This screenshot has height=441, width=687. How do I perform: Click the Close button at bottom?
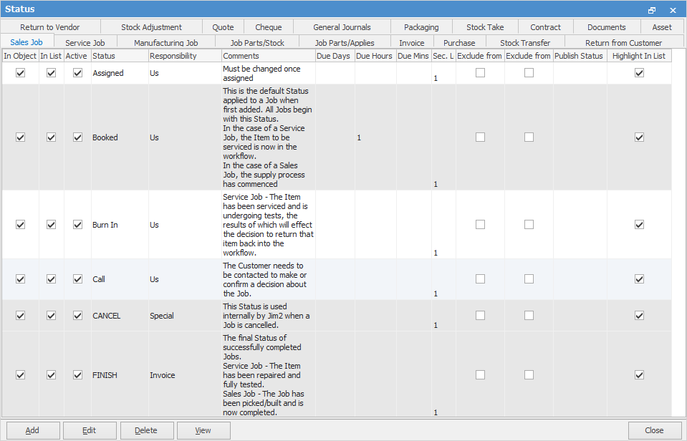(654, 430)
